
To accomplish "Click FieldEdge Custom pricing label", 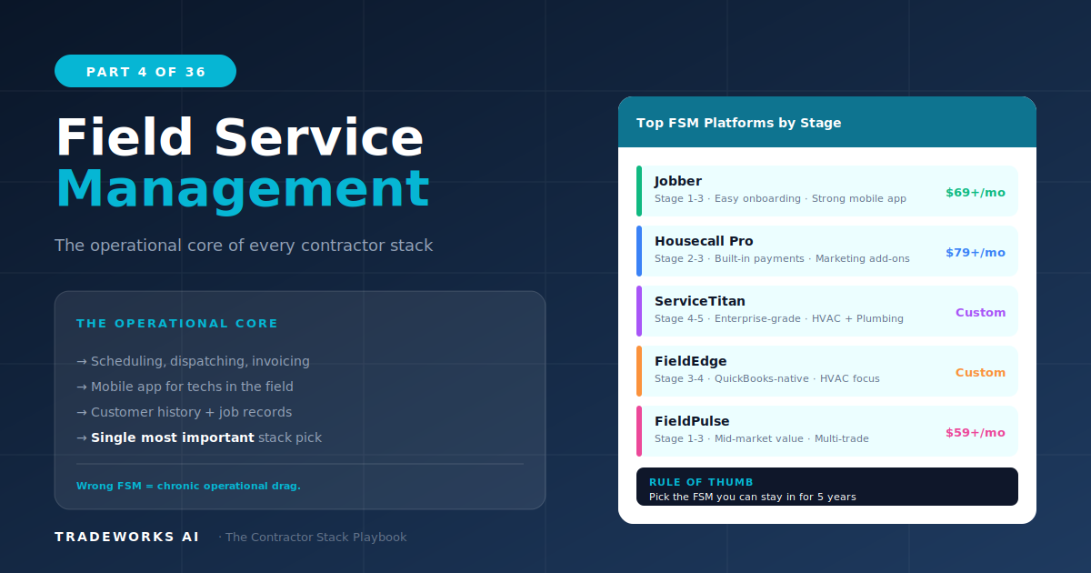I will 980,373.
